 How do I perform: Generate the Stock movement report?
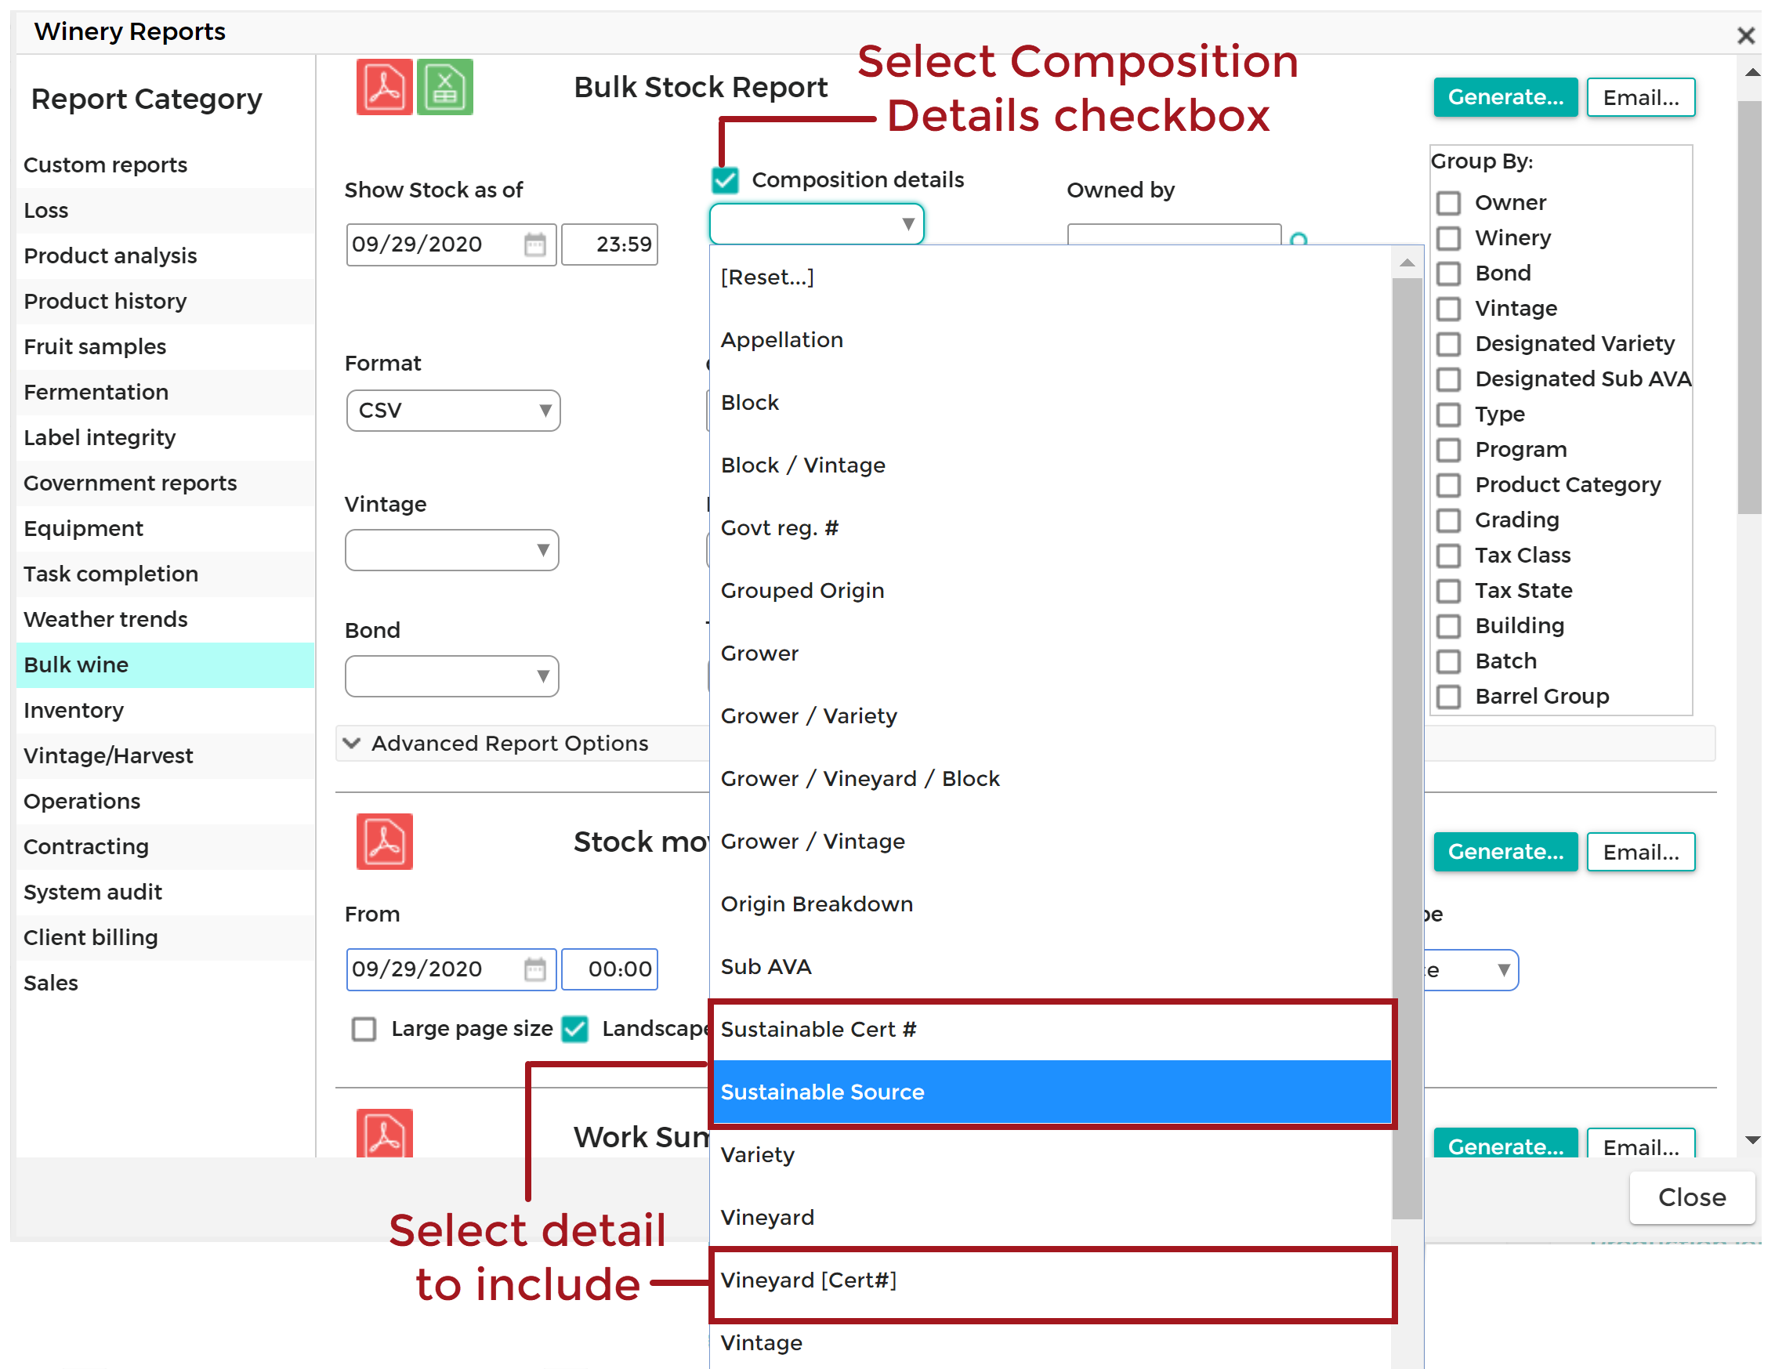(1505, 852)
